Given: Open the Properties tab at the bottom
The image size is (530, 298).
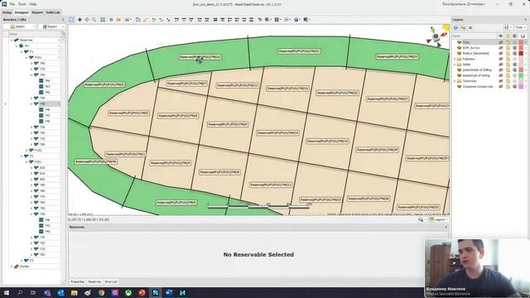Looking at the screenshot, I should pos(77,281).
